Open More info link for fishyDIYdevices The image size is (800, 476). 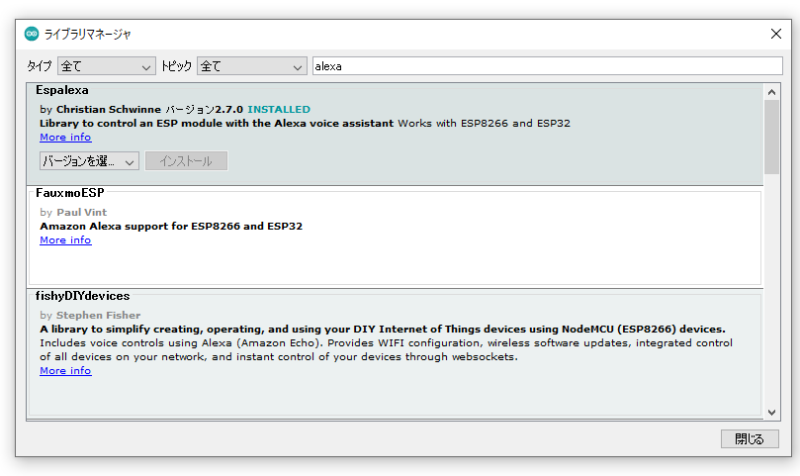65,371
